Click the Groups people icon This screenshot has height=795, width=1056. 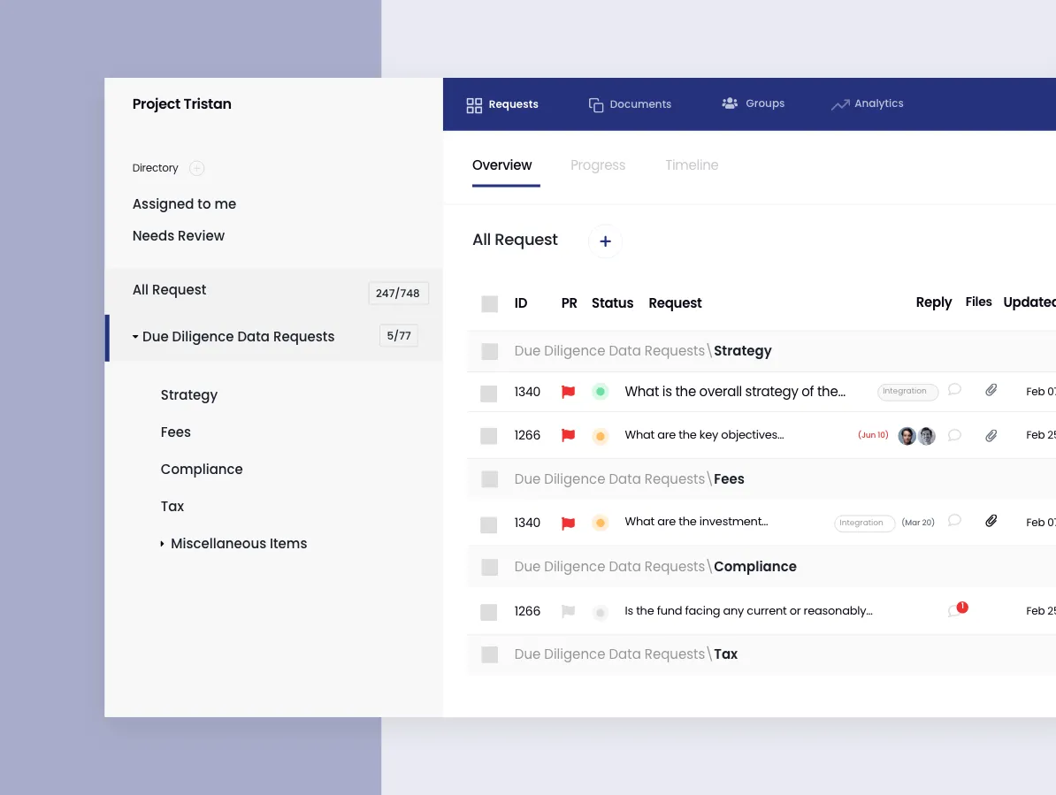(x=730, y=103)
